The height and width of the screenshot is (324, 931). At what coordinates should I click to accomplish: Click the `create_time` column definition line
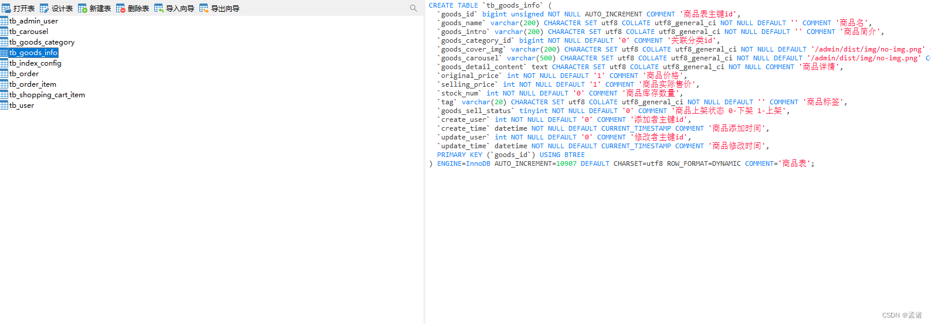(603, 128)
